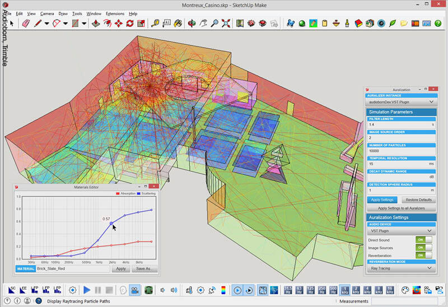448x307 pixels.
Task: Select the Orbit tool
Action: coord(192,24)
